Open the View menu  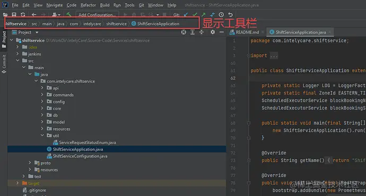coord(38,5)
